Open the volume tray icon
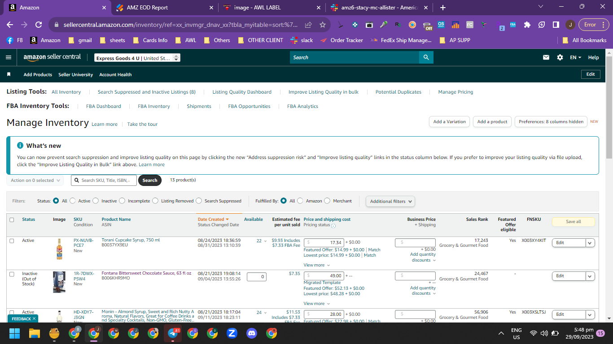 click(544, 333)
